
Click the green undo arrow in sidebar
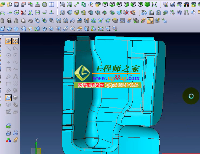(8, 126)
